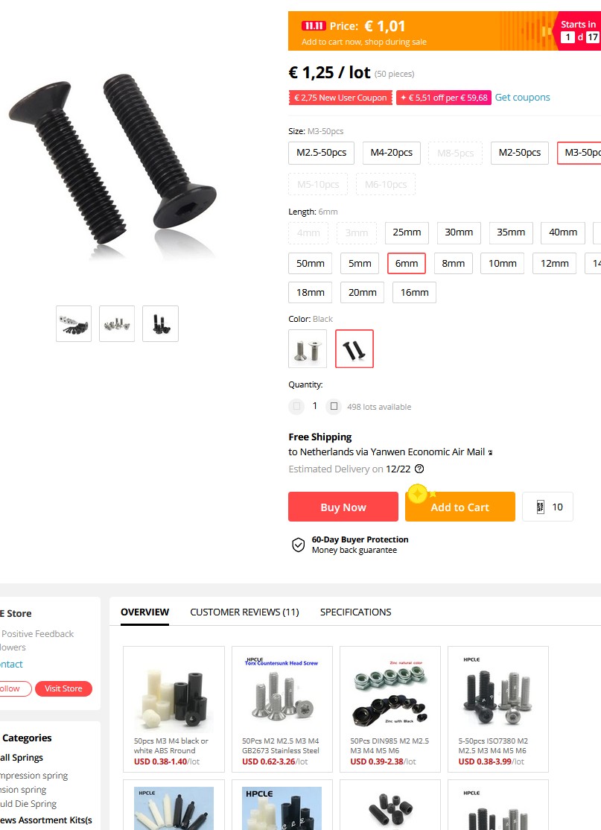This screenshot has width=601, height=830.
Task: Select the 10mm length option
Action: [502, 264]
